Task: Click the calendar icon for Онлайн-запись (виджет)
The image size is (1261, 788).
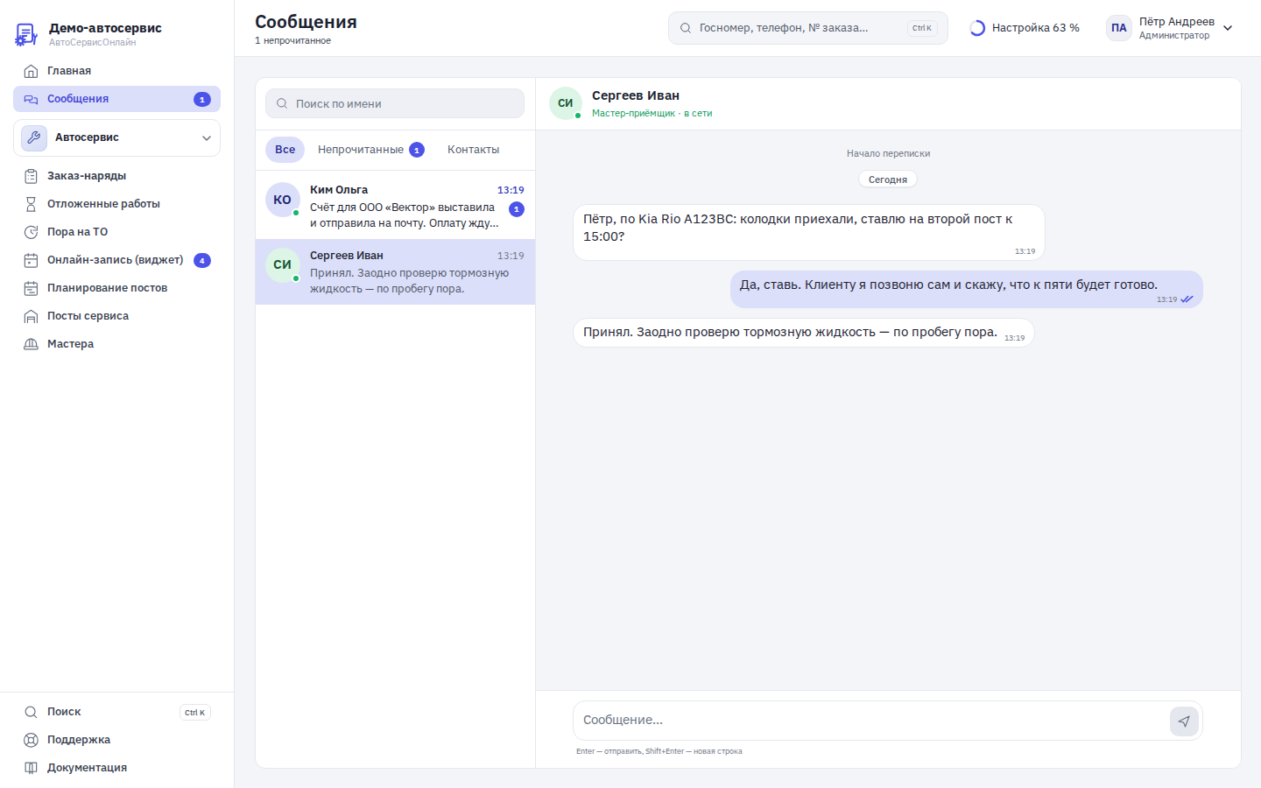Action: (31, 260)
